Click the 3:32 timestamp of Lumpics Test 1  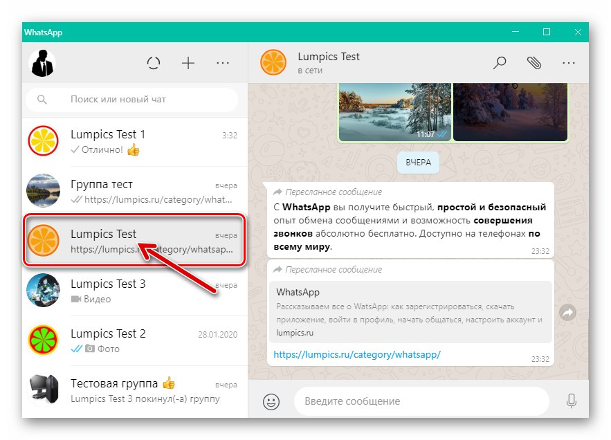pyautogui.click(x=230, y=135)
